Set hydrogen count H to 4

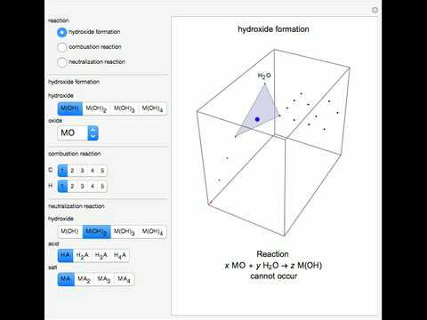(x=93, y=187)
